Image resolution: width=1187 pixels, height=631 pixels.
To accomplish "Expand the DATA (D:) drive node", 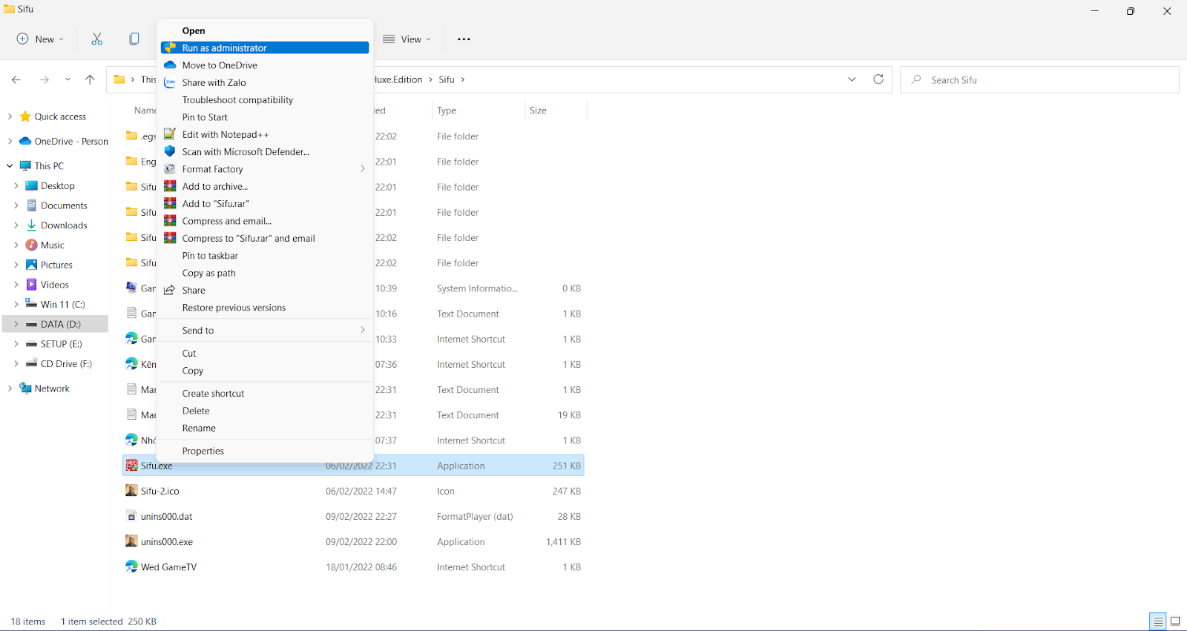I will tap(16, 324).
